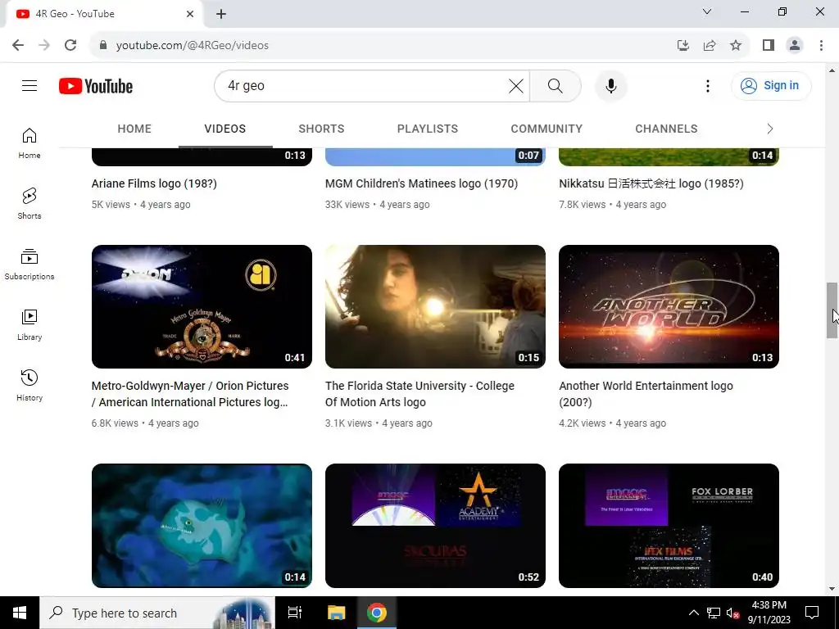
Task: Play the Florida State University 0:15 thumbnail
Action: 435,306
